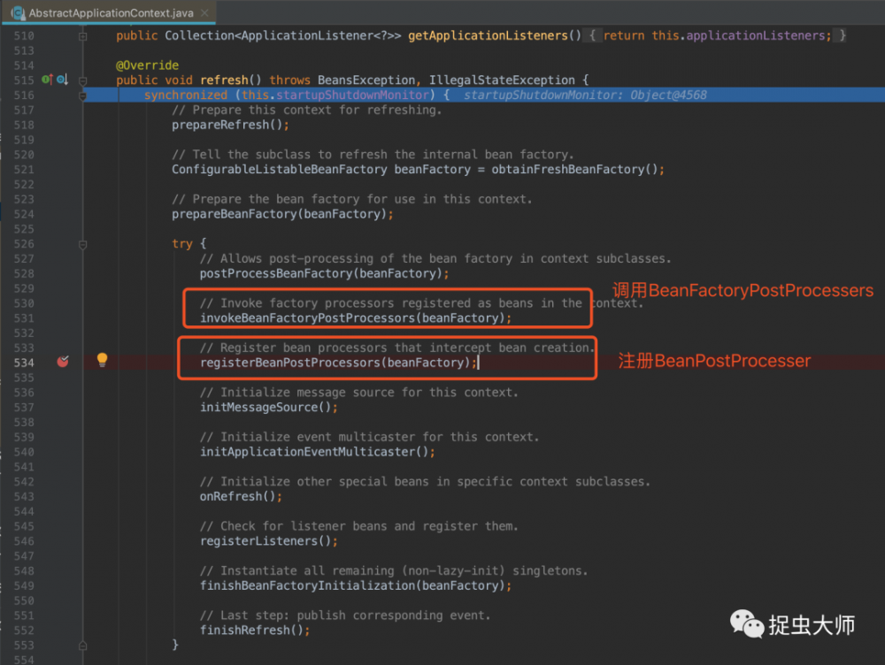Image resolution: width=885 pixels, height=665 pixels.
Task: Click the @Override annotation
Action: point(147,65)
